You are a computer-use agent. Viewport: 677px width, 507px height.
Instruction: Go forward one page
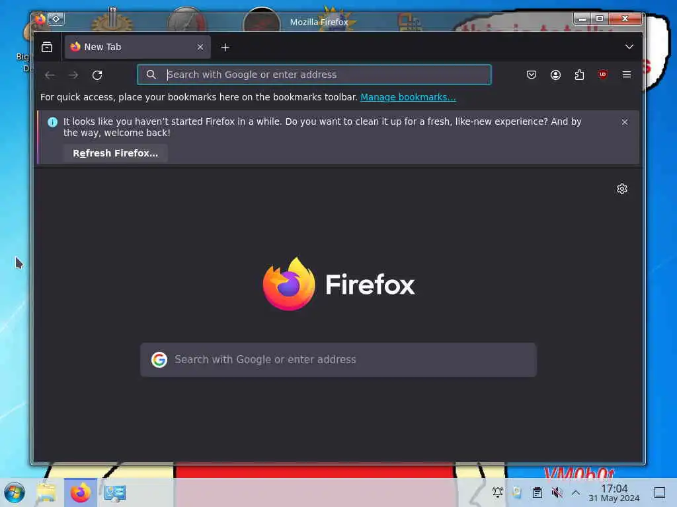click(73, 75)
